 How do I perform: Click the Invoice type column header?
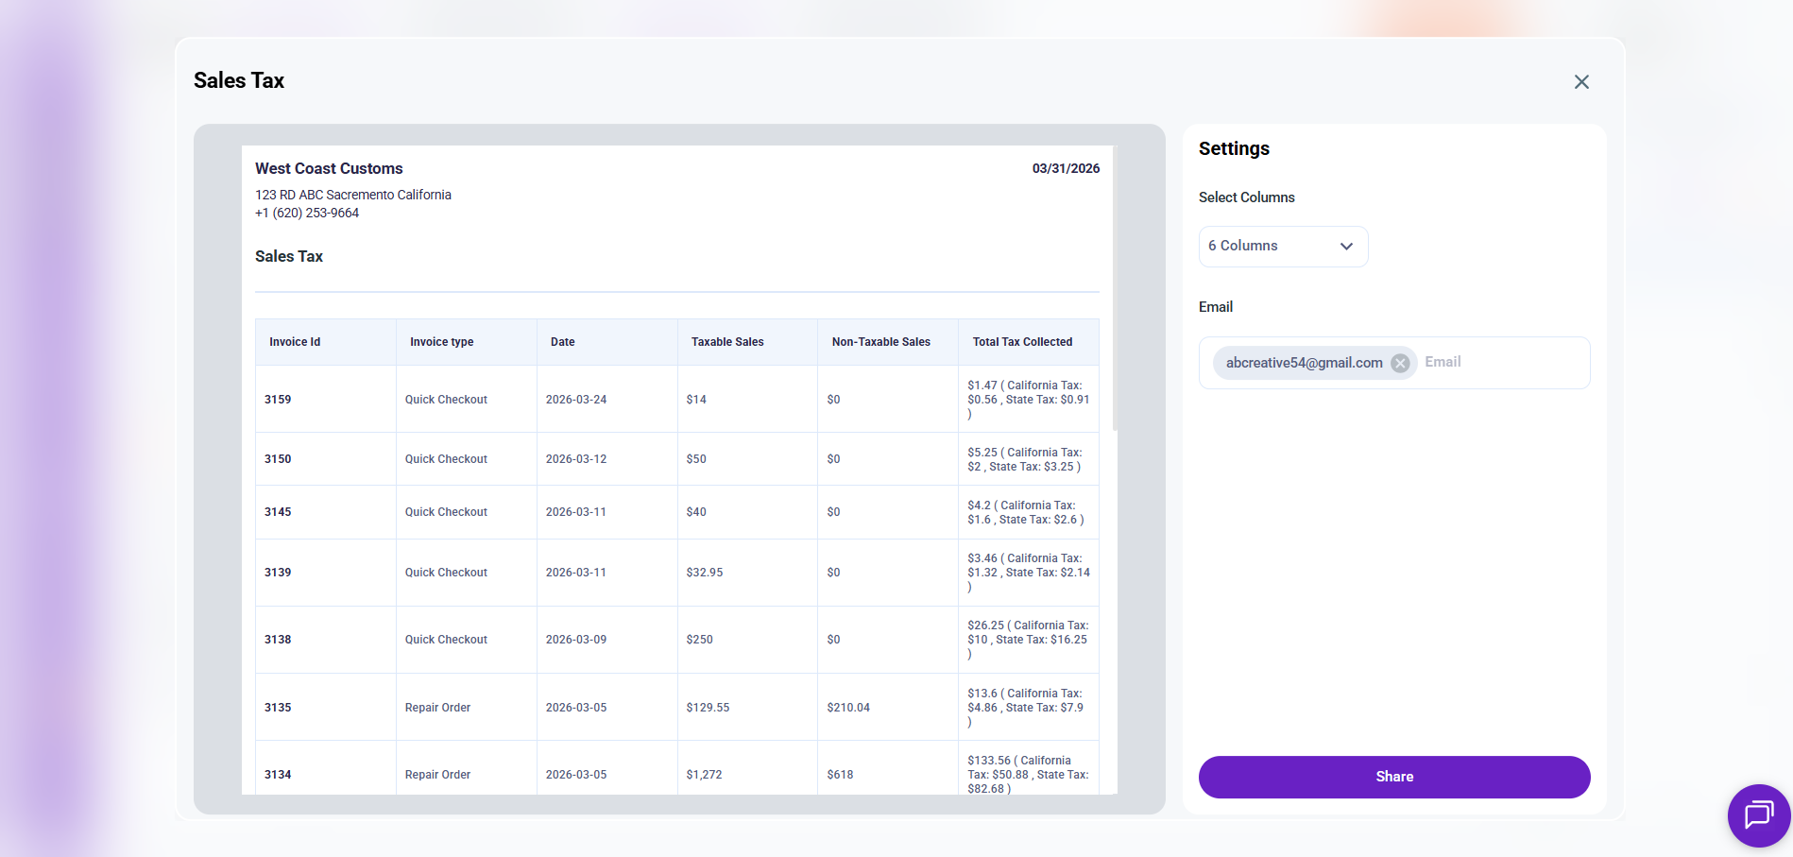441,342
